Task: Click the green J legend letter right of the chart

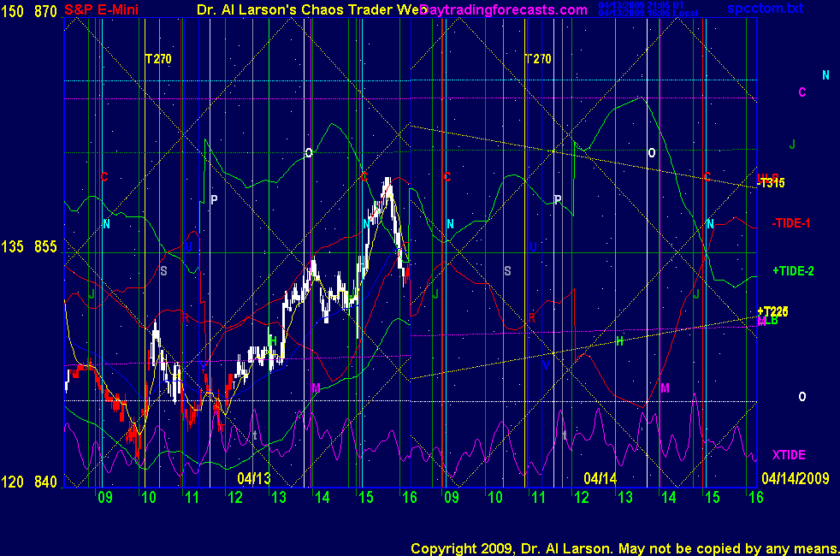Action: pyautogui.click(x=792, y=144)
